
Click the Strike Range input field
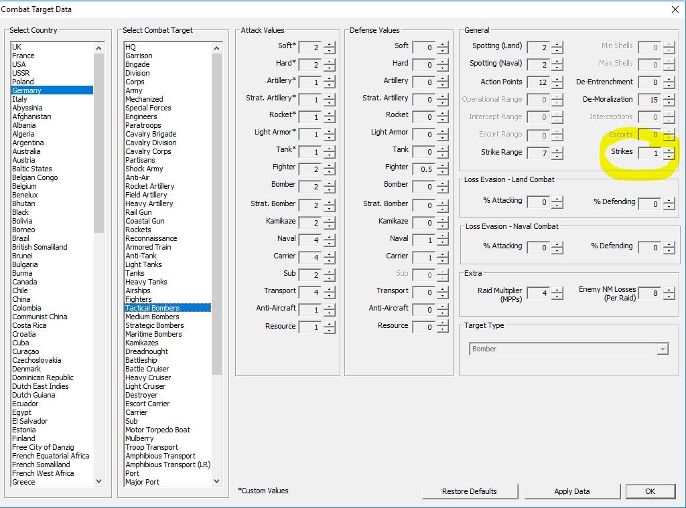coord(539,153)
